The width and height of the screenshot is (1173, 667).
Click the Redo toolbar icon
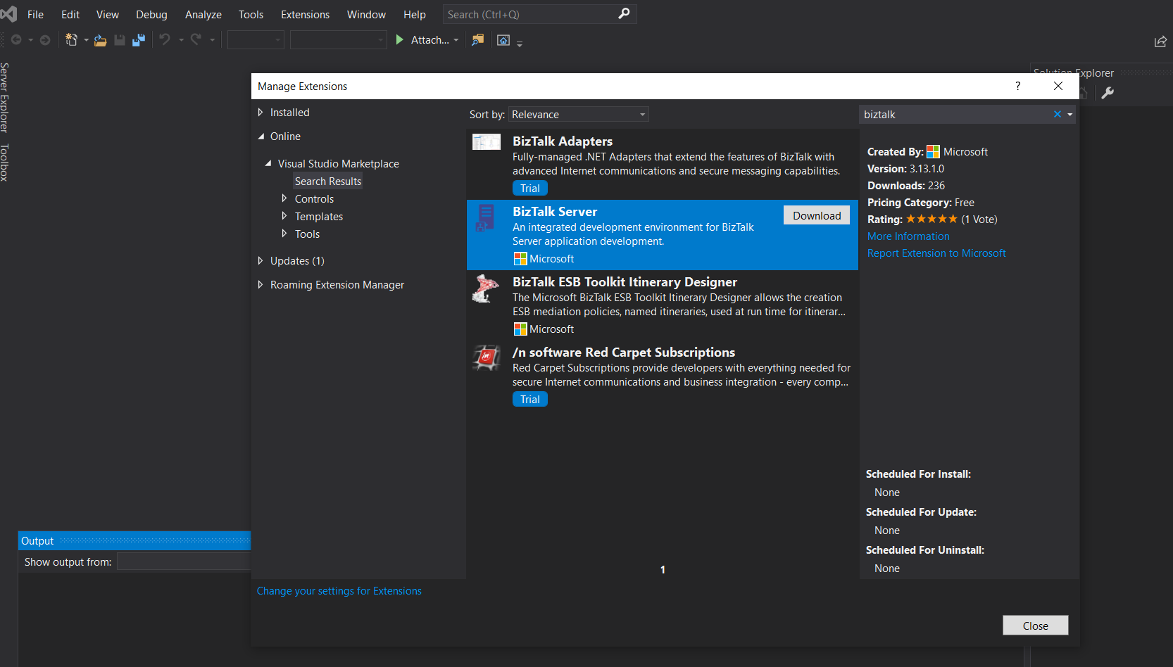click(x=196, y=39)
